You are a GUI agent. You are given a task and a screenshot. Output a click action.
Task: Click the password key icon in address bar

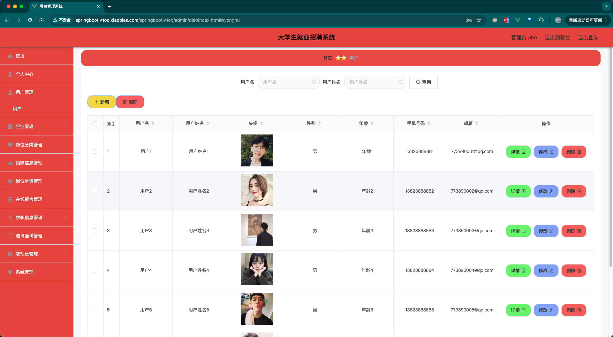(469, 20)
